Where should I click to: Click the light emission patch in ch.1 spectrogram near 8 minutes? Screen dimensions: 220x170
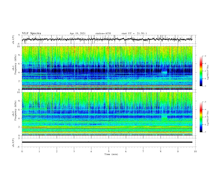tap(164, 72)
